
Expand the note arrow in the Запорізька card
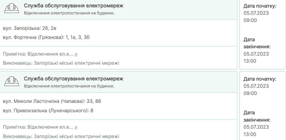(76, 54)
